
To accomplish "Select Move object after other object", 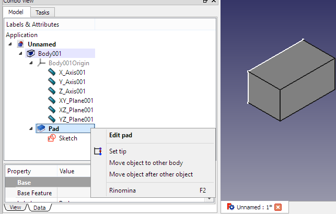I will 151,174.
